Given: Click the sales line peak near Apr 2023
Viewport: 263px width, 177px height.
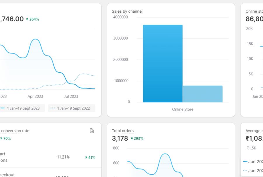Looking at the screenshot, I should (35, 39).
